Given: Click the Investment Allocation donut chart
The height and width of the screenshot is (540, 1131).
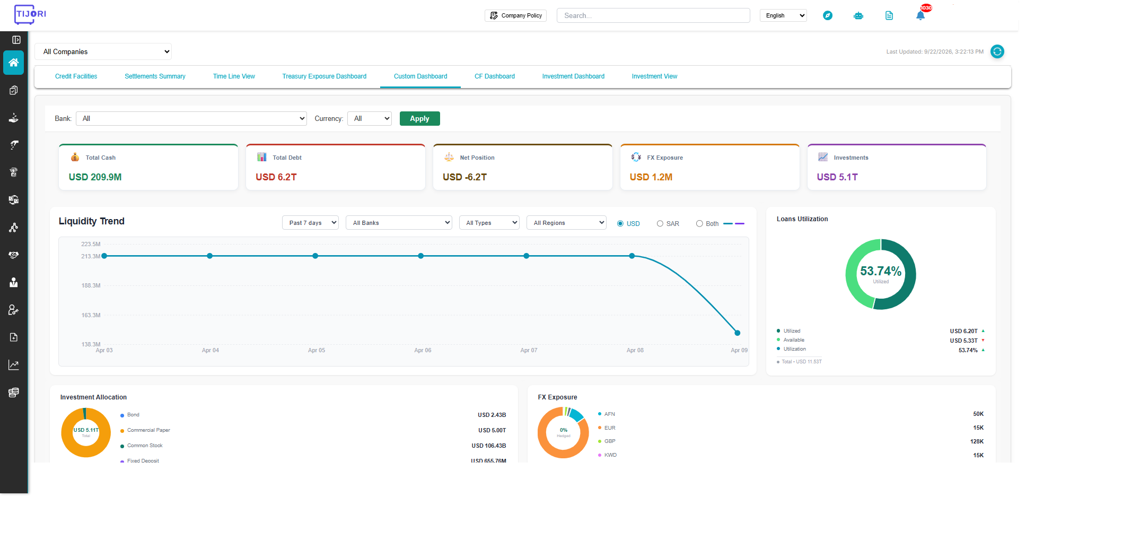Looking at the screenshot, I should coord(86,432).
